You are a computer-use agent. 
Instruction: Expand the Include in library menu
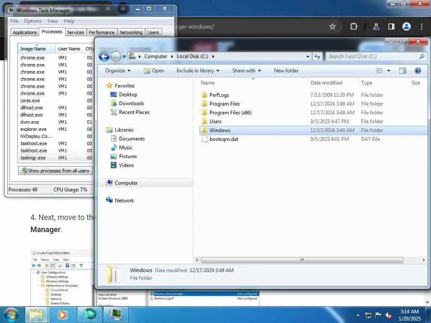(x=198, y=71)
